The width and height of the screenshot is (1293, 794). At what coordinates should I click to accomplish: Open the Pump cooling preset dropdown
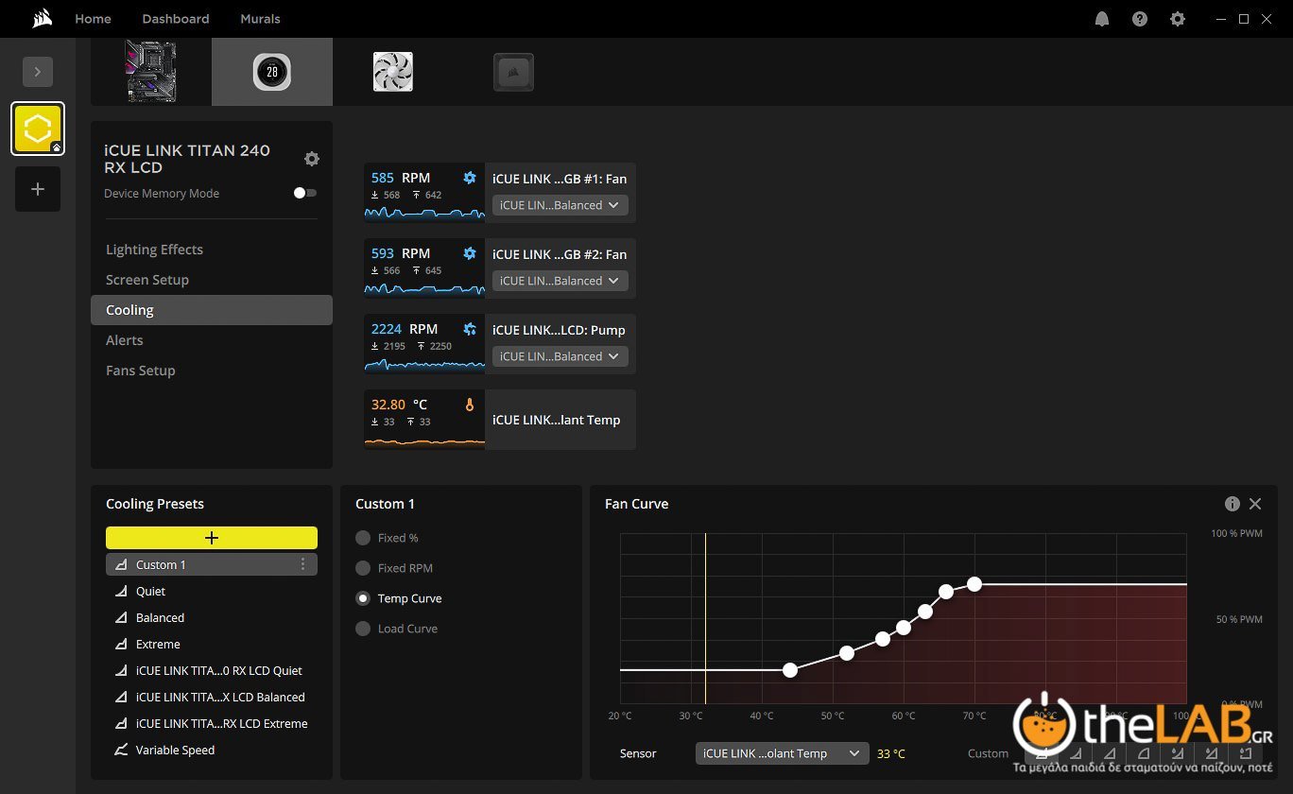[x=560, y=356]
